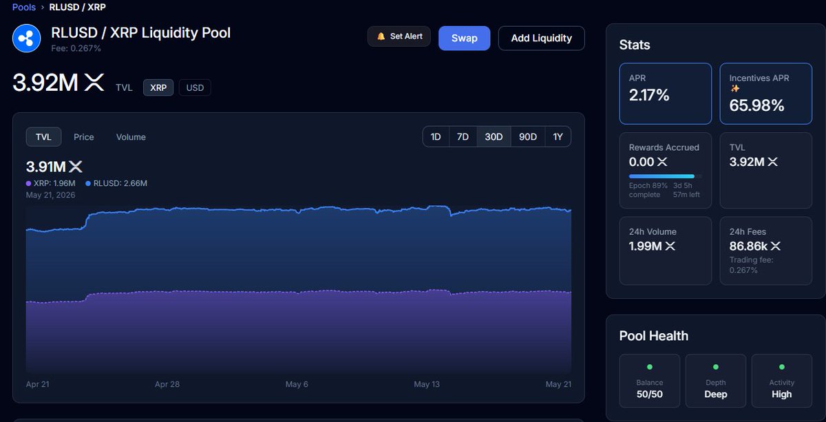Switch TVL denomination to XRP
This screenshot has width=826, height=422.
point(158,88)
